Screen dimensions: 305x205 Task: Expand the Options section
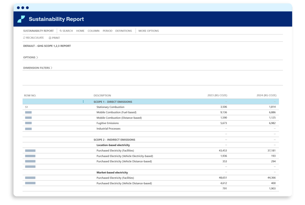point(30,57)
